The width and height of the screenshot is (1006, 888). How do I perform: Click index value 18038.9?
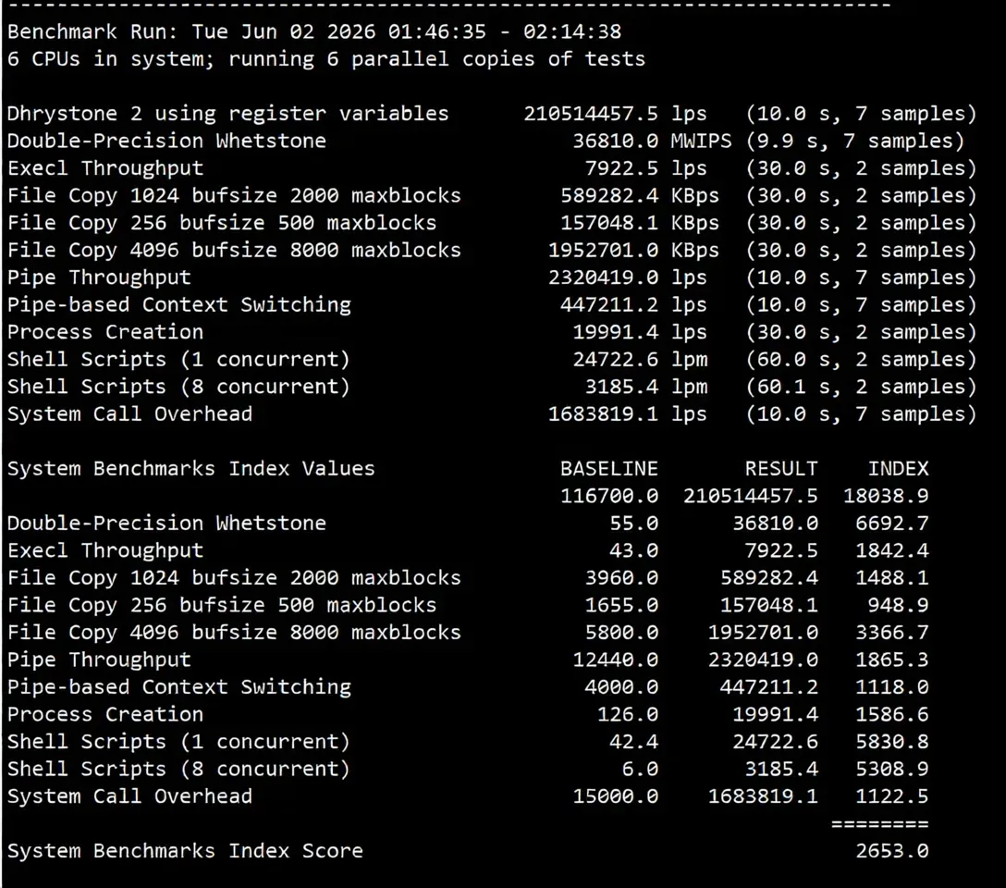[x=886, y=496]
